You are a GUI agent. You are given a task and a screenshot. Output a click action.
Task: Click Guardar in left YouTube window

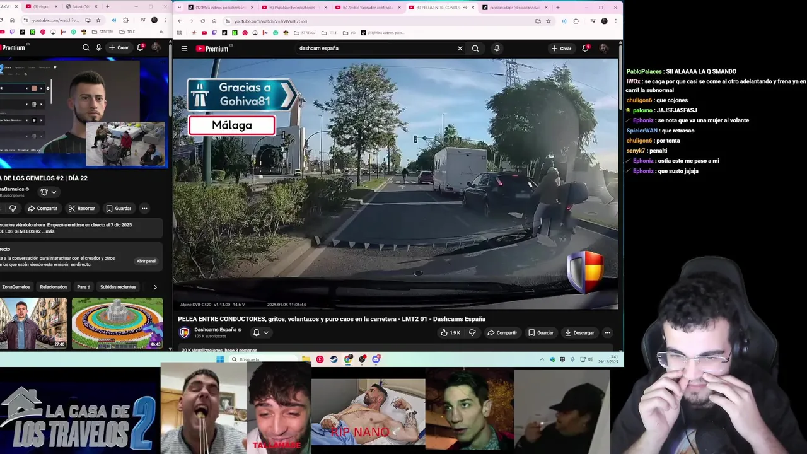(119, 208)
